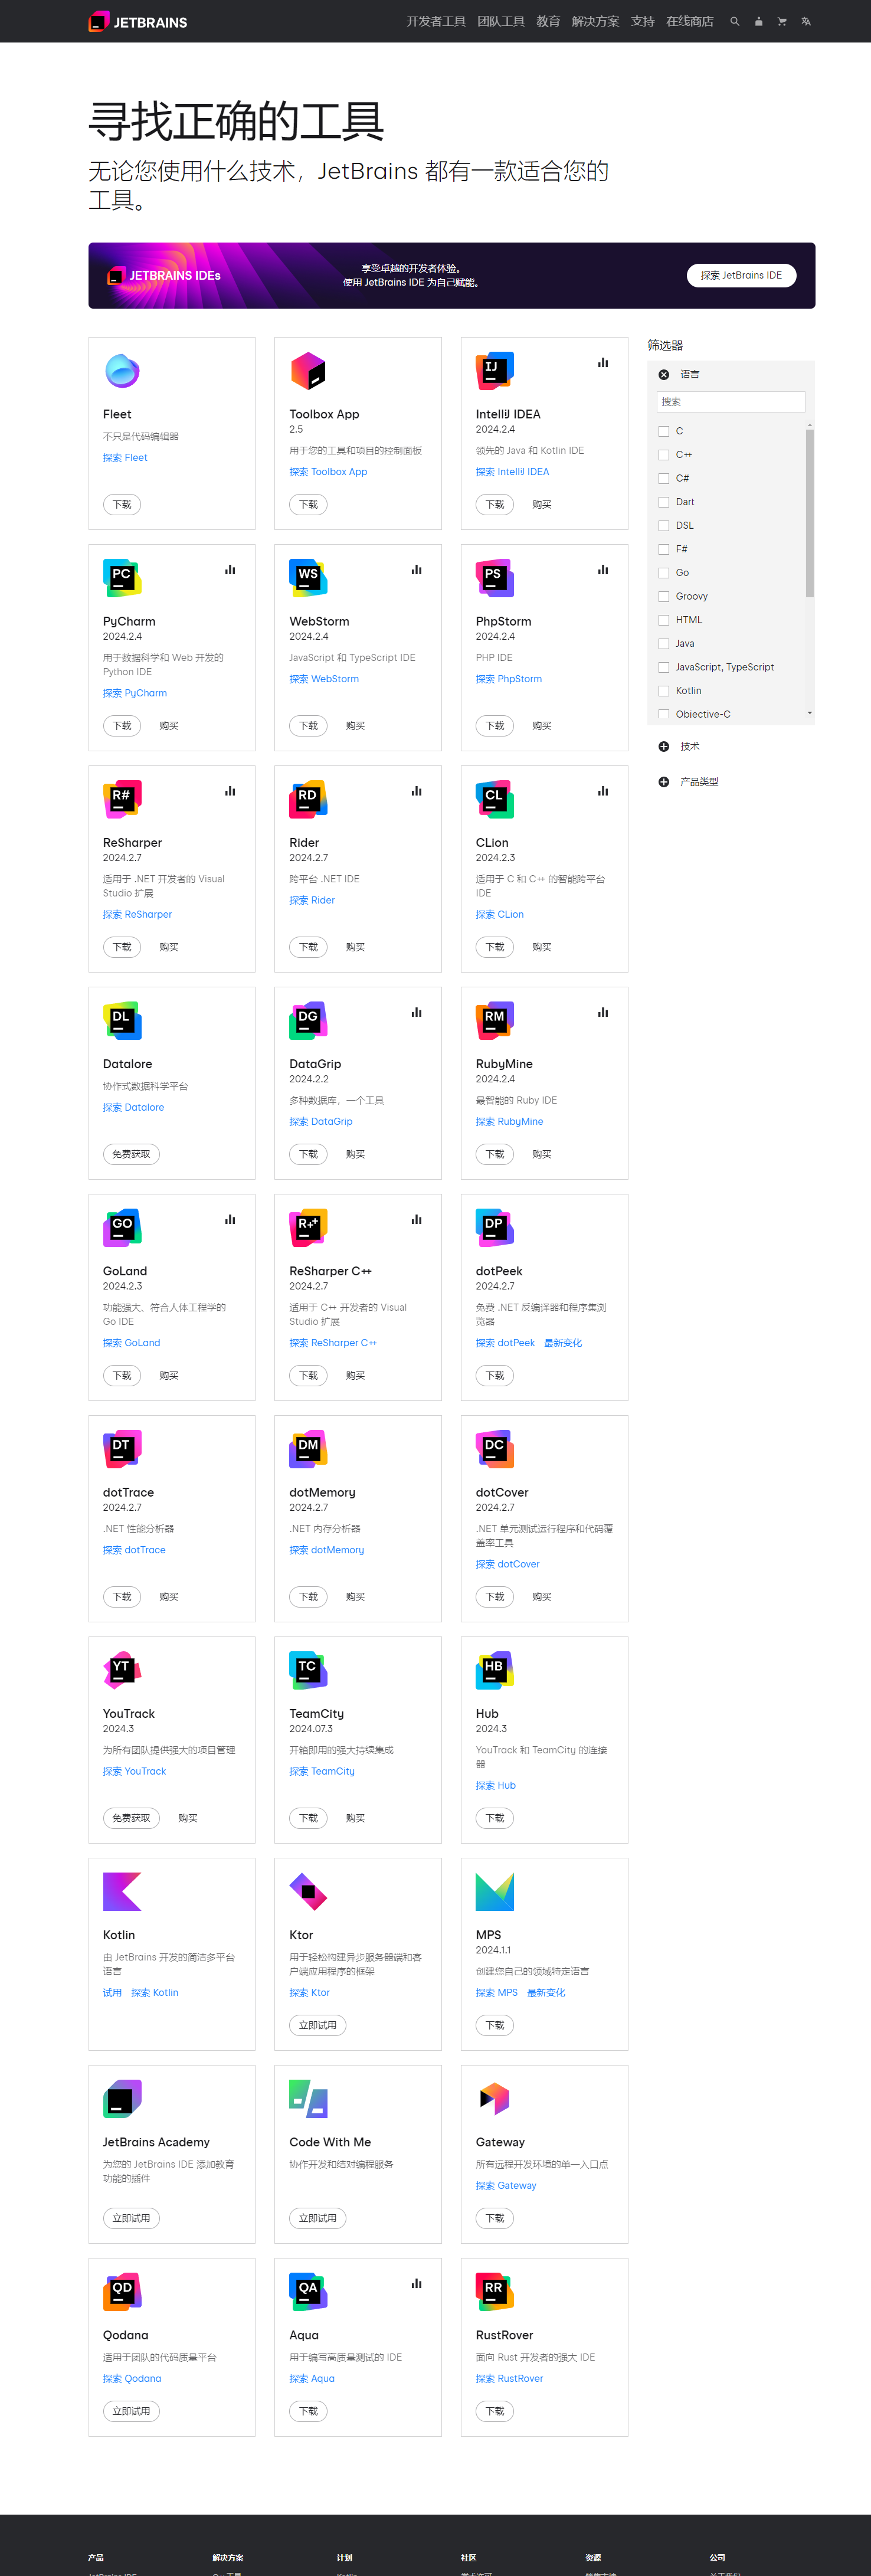
Task: Click 免费获取 button on Datalore card
Action: [x=131, y=1154]
